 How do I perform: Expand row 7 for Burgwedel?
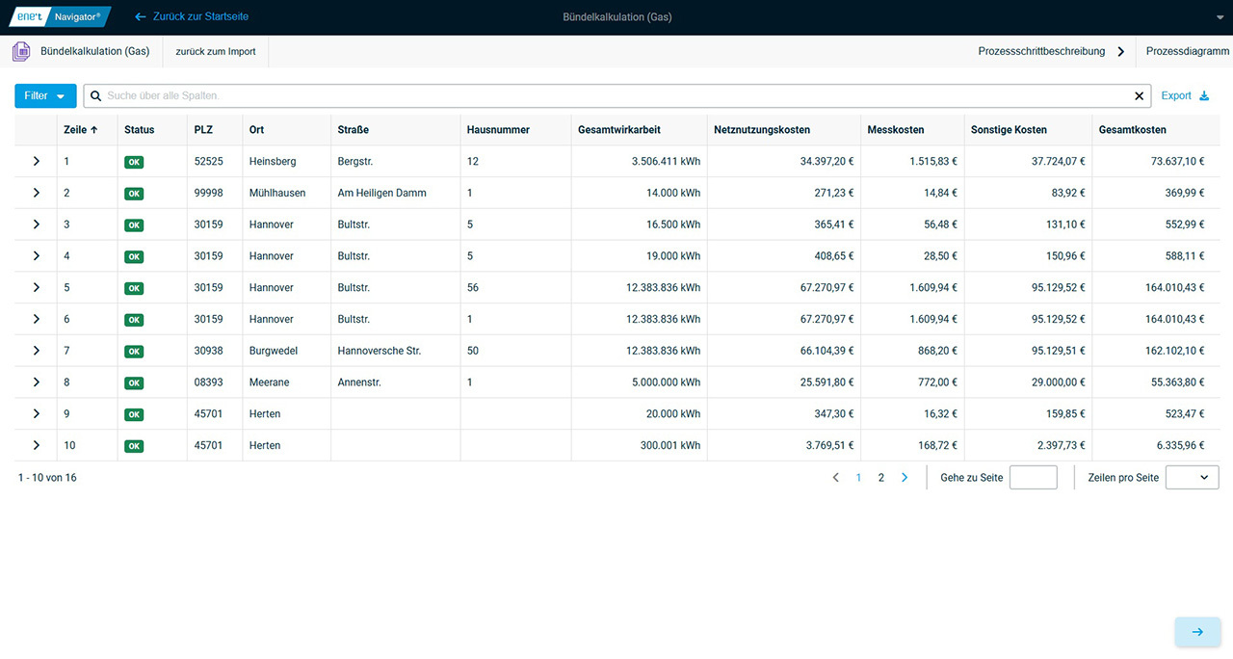click(37, 351)
